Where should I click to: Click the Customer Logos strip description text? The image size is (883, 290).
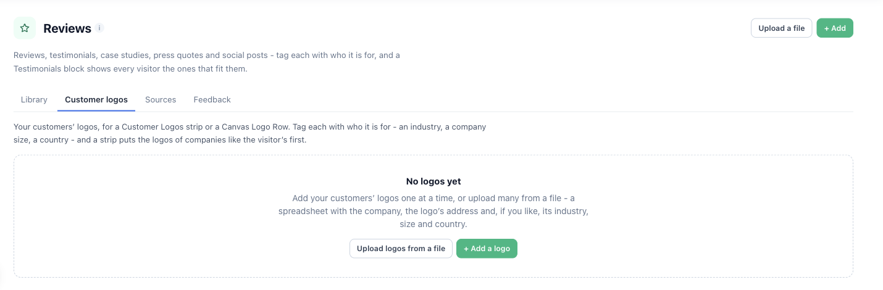[x=250, y=133]
